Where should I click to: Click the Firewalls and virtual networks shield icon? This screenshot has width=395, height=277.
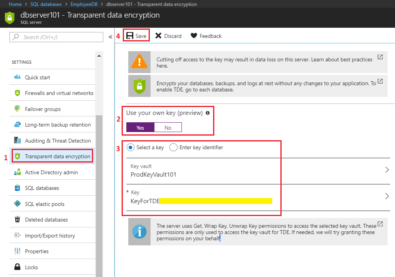point(17,93)
